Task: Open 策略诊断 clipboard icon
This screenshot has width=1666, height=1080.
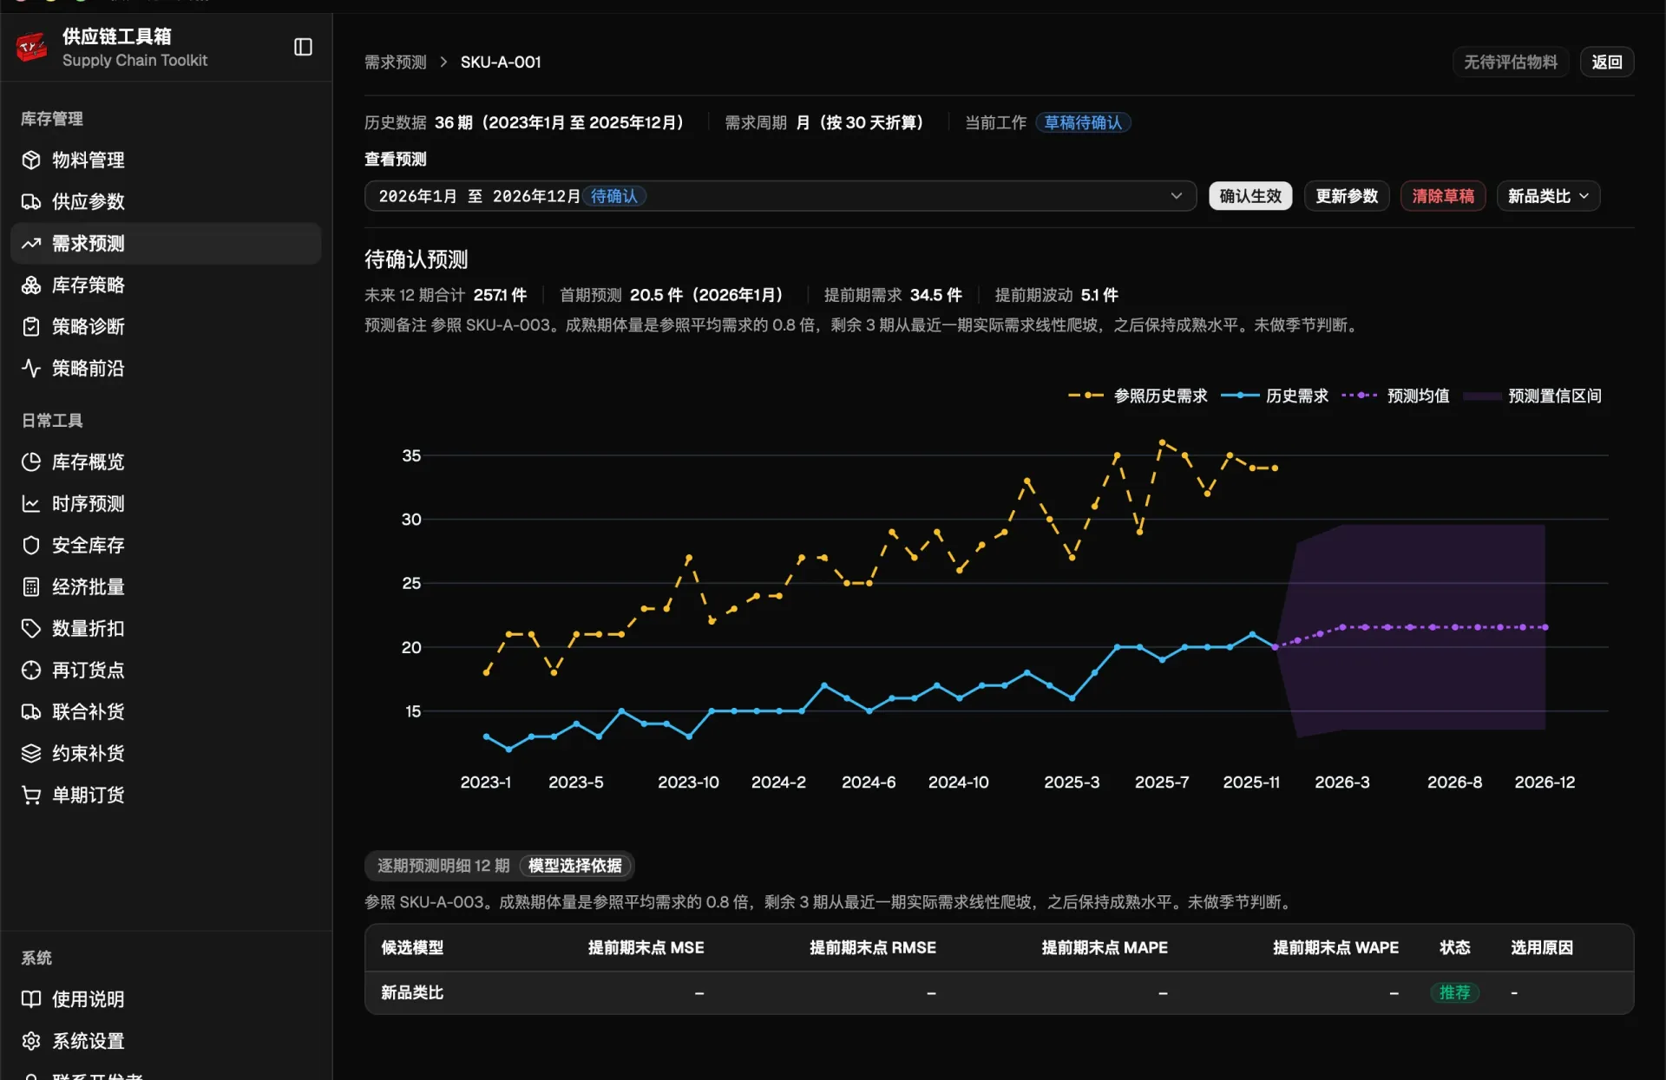Action: (31, 326)
